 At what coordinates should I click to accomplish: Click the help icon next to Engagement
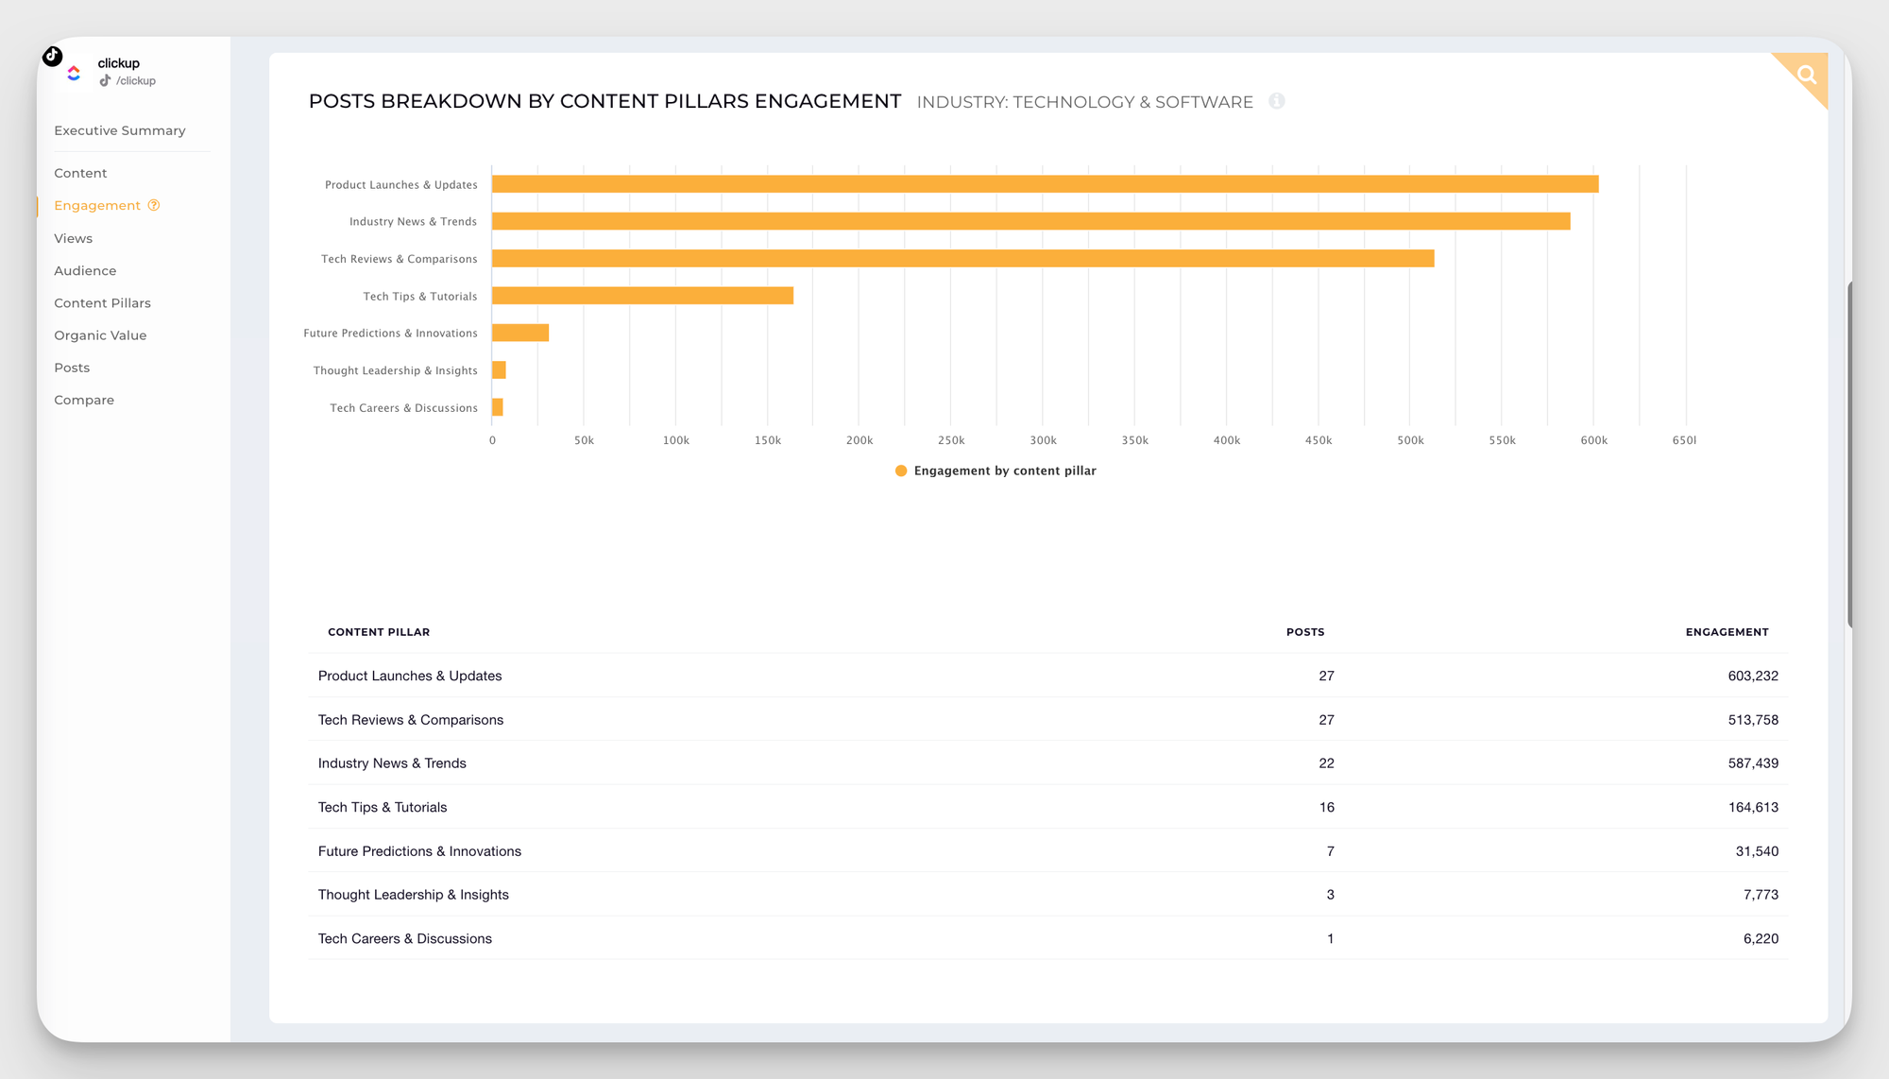click(x=154, y=205)
